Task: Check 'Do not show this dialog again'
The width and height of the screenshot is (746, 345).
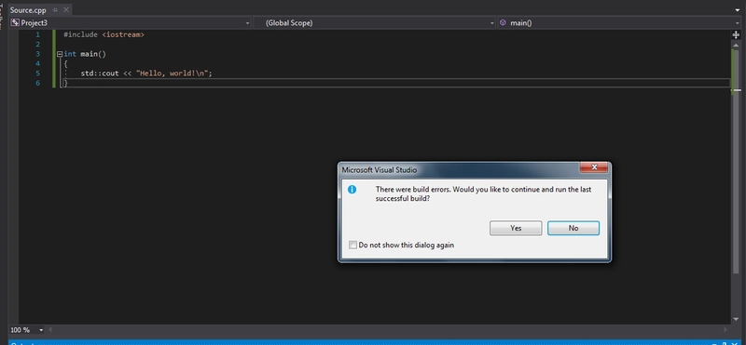Action: [x=352, y=245]
